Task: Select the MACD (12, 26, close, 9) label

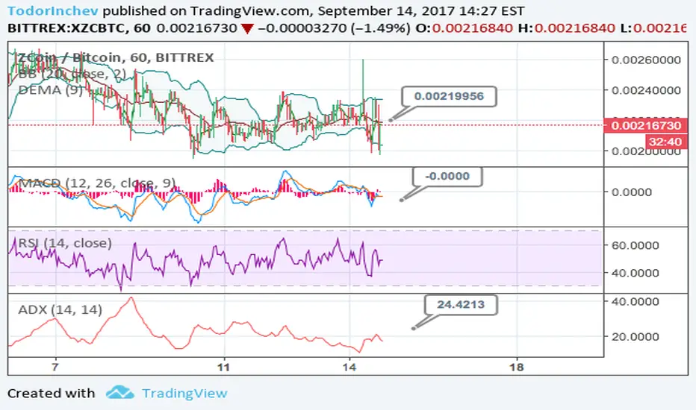Action: 97,183
